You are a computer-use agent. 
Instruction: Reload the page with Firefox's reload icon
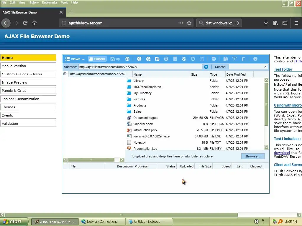[x=25, y=23]
